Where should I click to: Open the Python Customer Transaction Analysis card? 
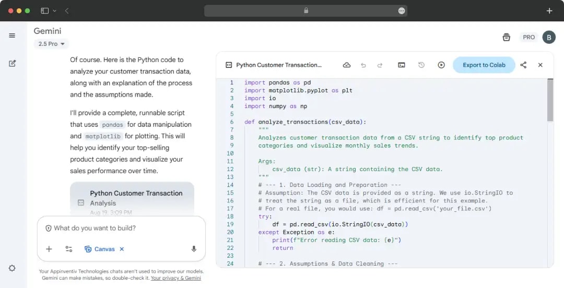132,198
